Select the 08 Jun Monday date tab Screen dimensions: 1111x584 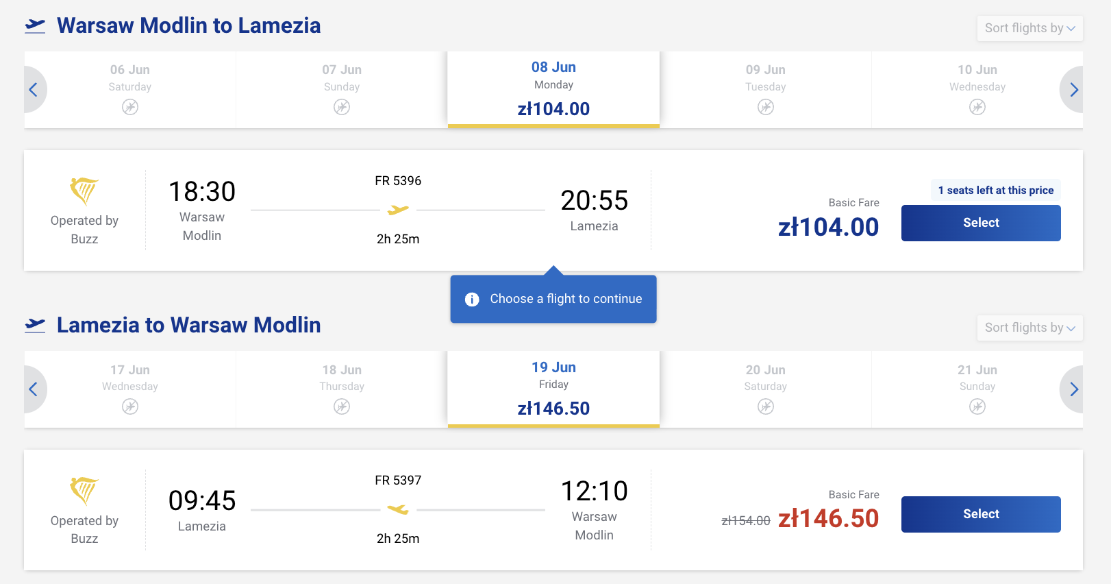[553, 89]
